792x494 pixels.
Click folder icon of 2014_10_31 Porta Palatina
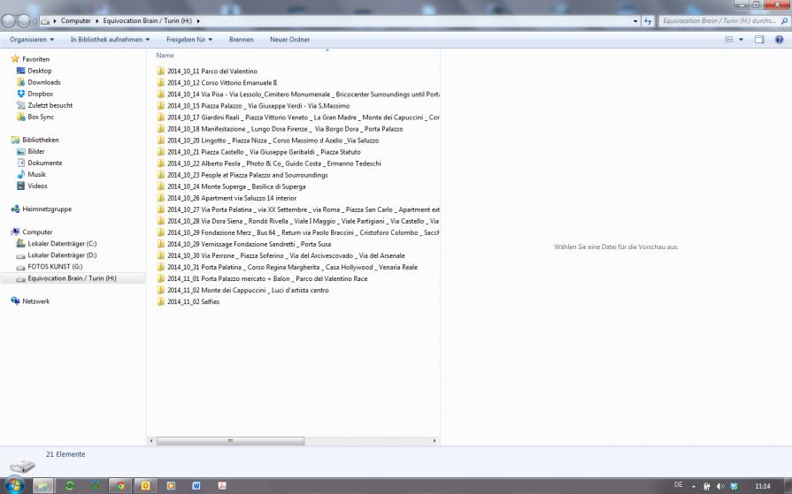161,268
